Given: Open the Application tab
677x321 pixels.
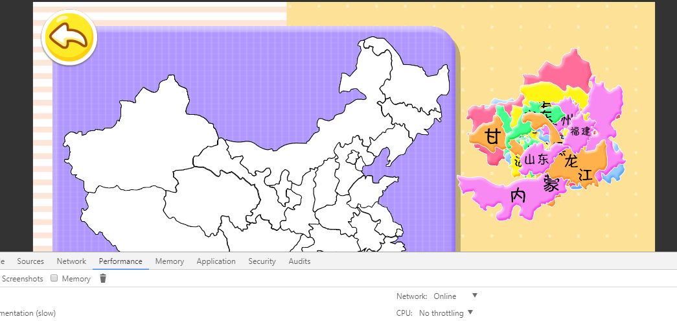Looking at the screenshot, I should pyautogui.click(x=216, y=261).
